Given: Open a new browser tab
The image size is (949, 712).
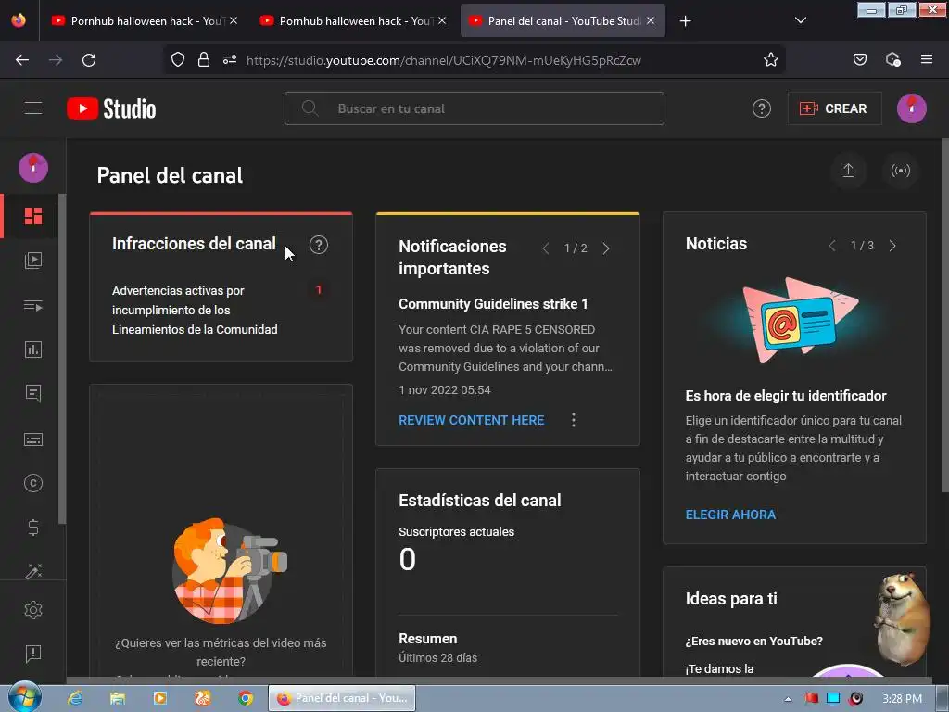Looking at the screenshot, I should click(x=685, y=21).
